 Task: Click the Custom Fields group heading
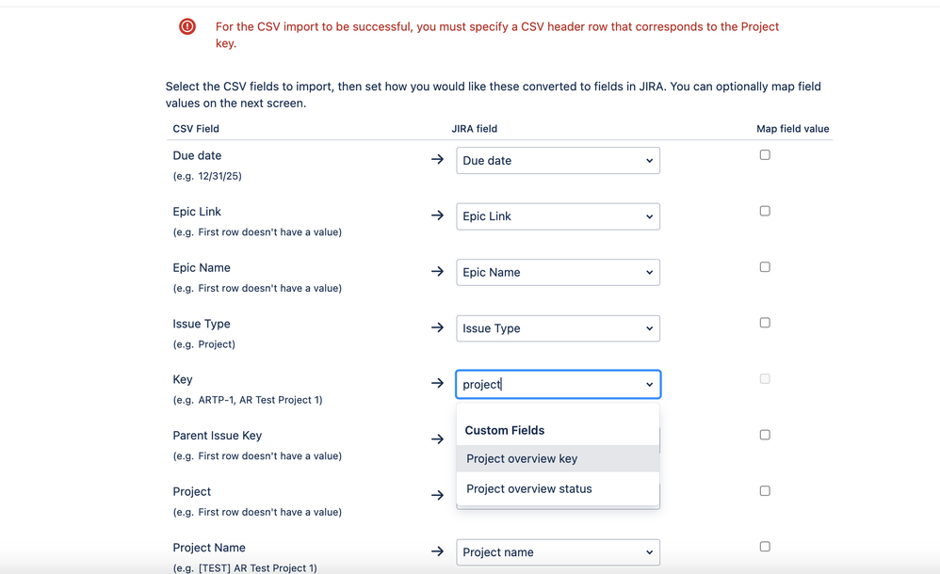tap(505, 430)
